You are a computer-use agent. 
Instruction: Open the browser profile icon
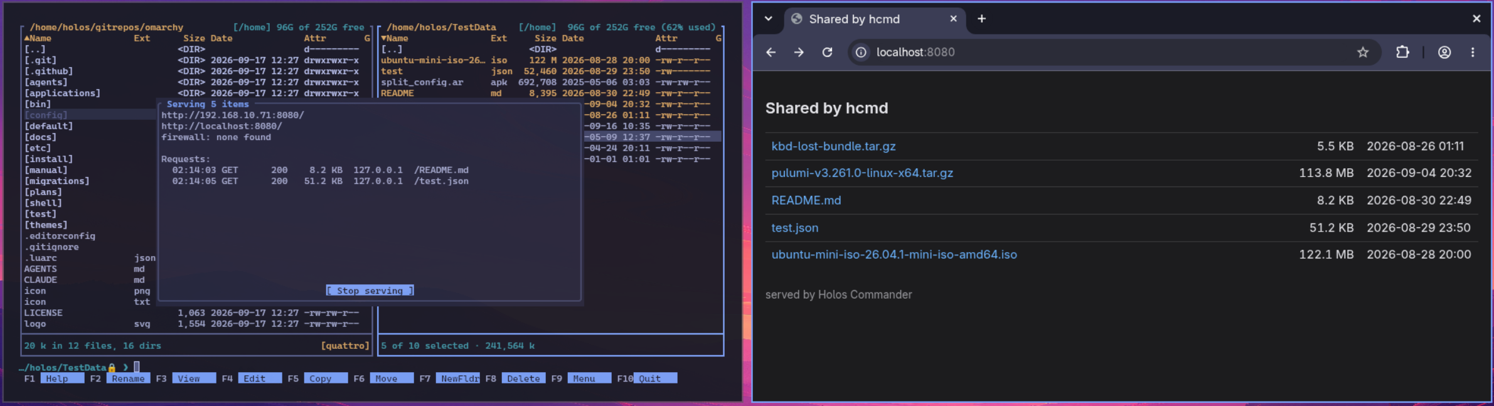coord(1444,53)
